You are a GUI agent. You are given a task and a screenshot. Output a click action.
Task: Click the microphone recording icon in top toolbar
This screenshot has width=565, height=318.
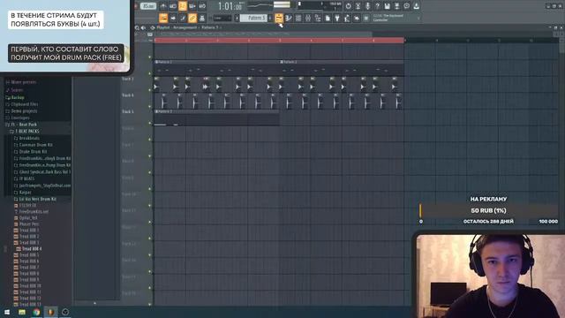tap(367, 6)
